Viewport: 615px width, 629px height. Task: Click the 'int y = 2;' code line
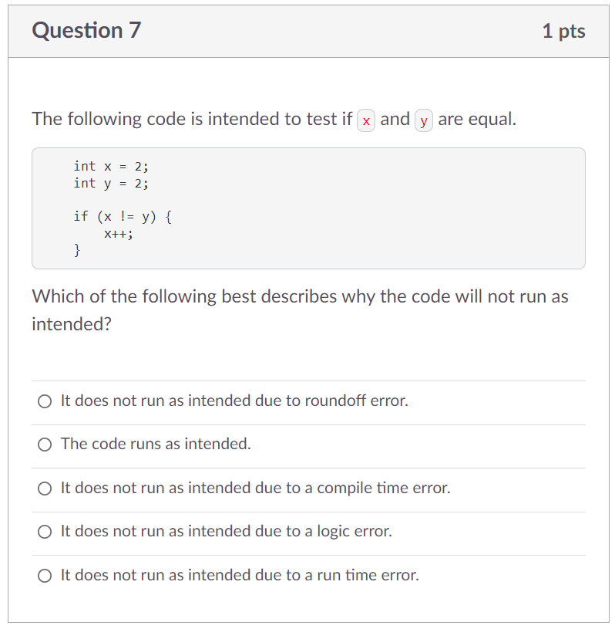point(111,184)
